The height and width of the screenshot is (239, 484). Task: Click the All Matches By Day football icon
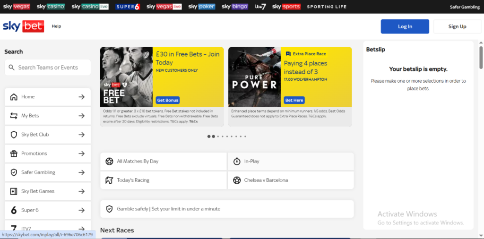(109, 161)
